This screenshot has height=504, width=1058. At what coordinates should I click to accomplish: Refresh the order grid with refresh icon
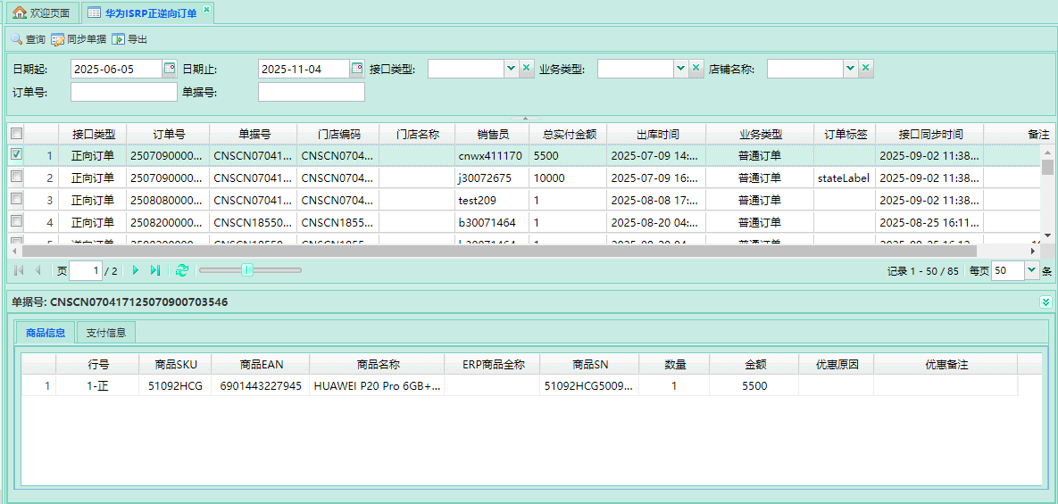pyautogui.click(x=182, y=270)
